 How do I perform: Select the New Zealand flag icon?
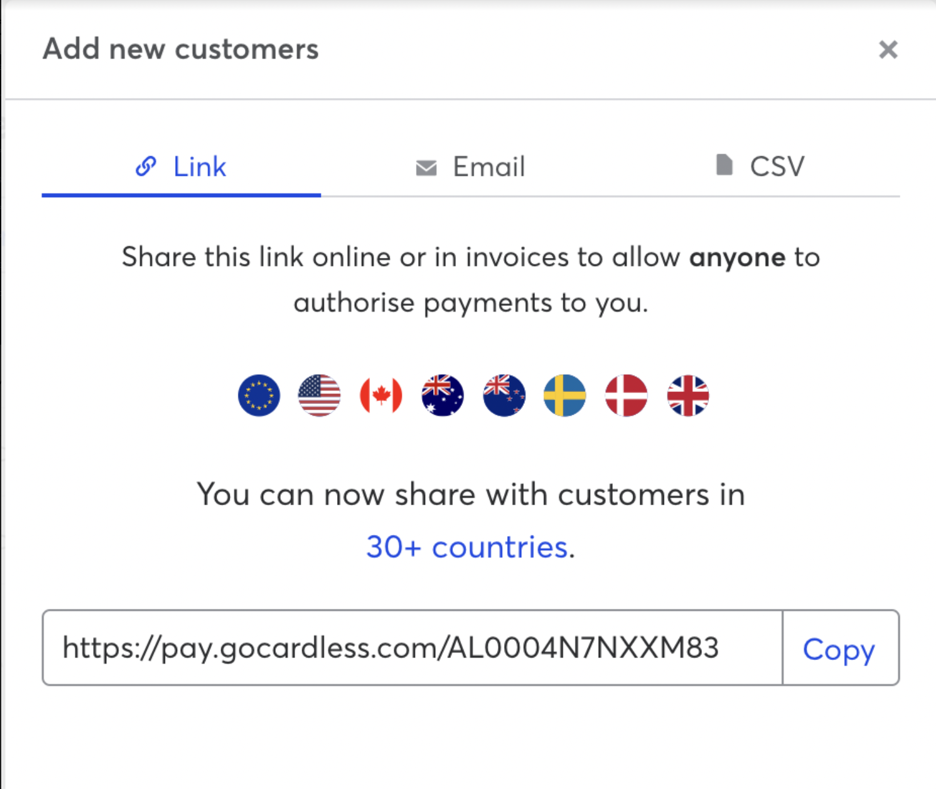tap(504, 396)
